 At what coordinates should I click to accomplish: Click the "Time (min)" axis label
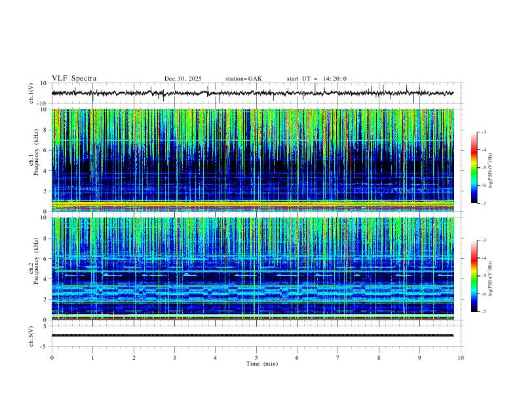[262, 364]
